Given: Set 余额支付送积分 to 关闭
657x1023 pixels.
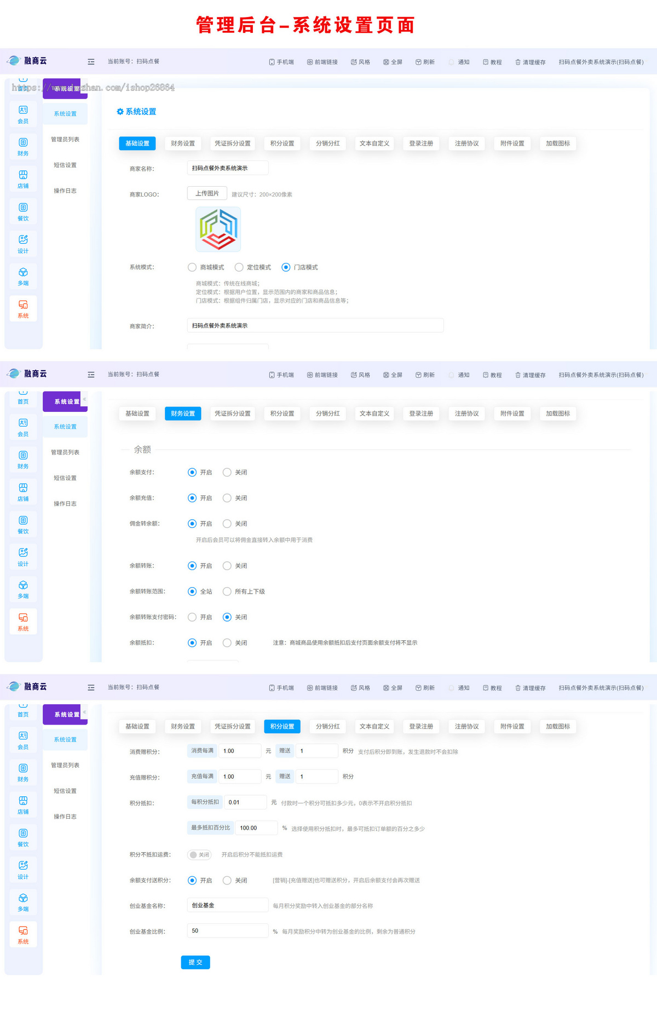Looking at the screenshot, I should click(227, 881).
